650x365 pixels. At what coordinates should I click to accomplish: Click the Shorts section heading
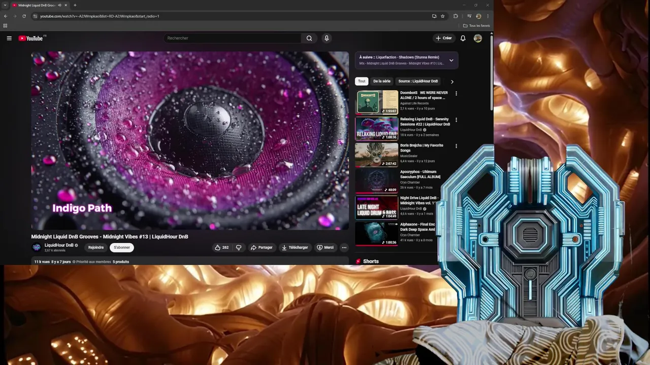pyautogui.click(x=371, y=261)
